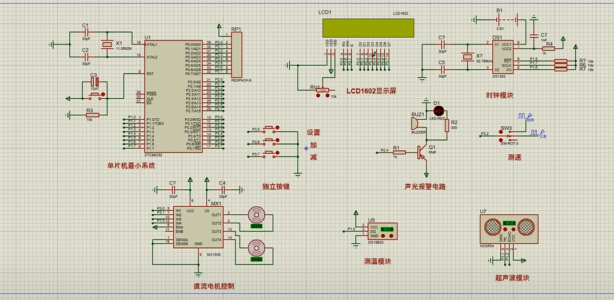Screen dimensions: 614x300
Task: Click the 独立按键 label
Action: click(x=277, y=186)
